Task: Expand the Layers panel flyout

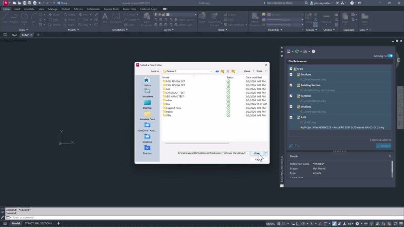Action: pyautogui.click(x=168, y=30)
